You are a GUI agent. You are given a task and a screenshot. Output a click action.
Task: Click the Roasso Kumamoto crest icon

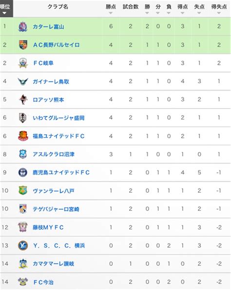pyautogui.click(x=23, y=99)
